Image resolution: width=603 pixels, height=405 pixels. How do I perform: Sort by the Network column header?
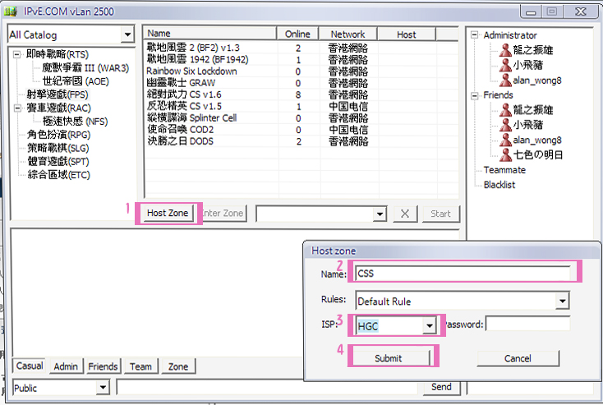(348, 34)
